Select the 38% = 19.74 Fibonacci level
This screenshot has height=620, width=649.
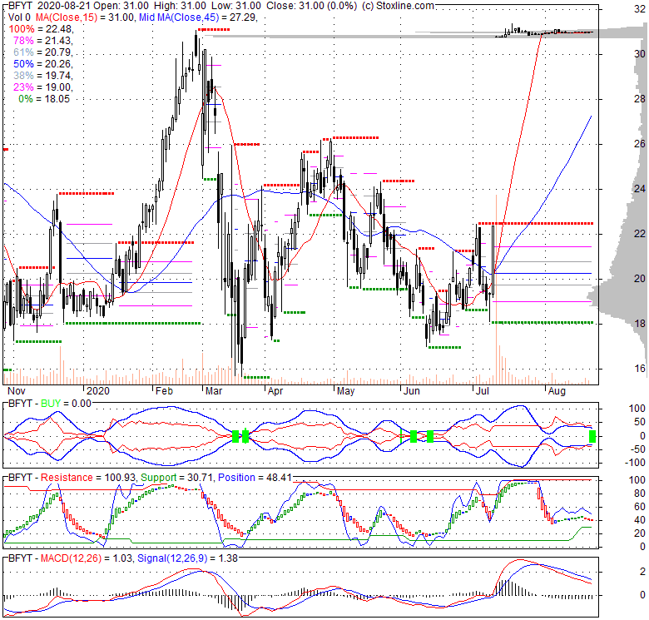point(43,76)
